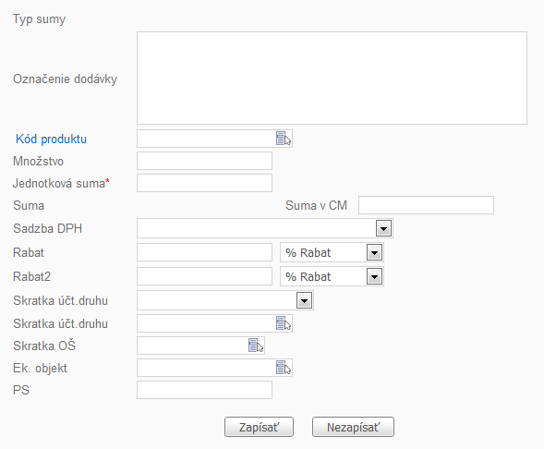The image size is (544, 449).
Task: Focus the Rabat2 value input field
Action: pyautogui.click(x=204, y=276)
